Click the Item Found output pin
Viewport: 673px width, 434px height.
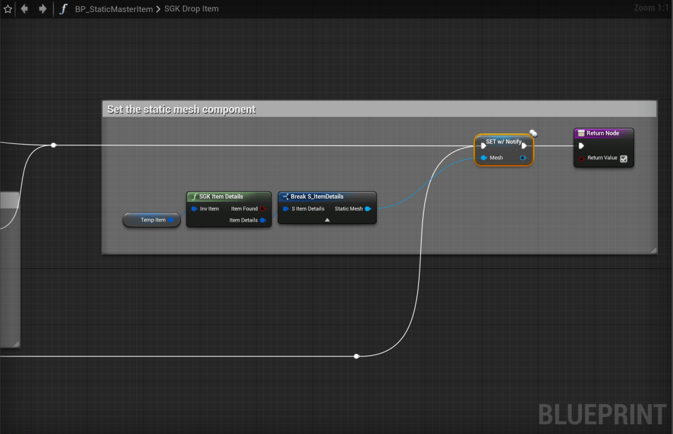pyautogui.click(x=262, y=209)
